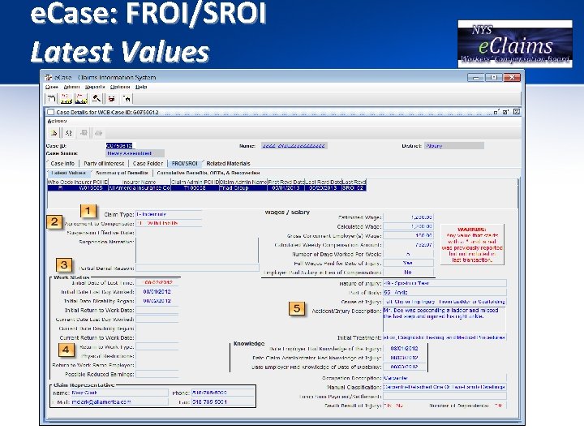Click the Estimated Wage field
Screen dimensions: 584x438
click(x=408, y=217)
